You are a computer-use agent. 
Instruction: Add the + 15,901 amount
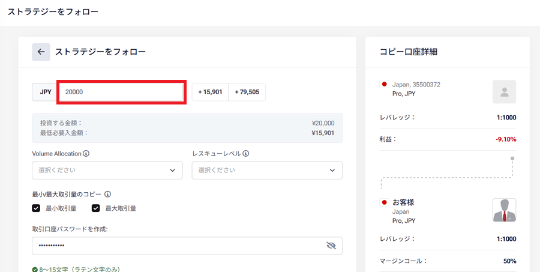pos(210,92)
